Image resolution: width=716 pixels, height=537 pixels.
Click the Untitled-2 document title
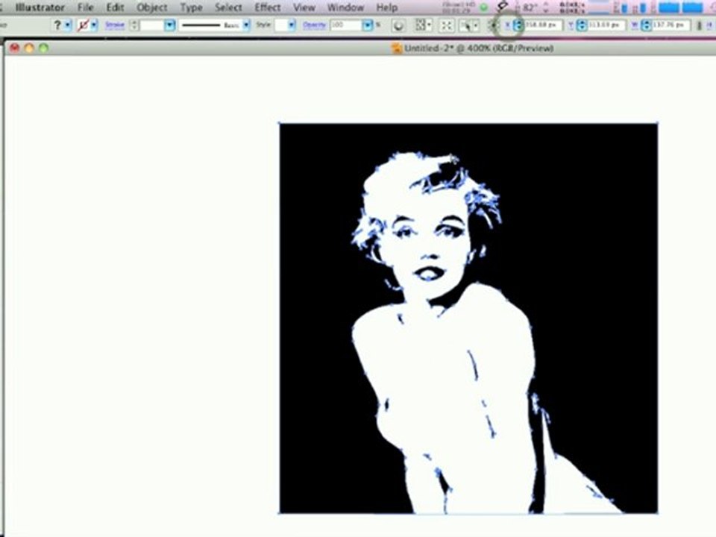coord(479,48)
